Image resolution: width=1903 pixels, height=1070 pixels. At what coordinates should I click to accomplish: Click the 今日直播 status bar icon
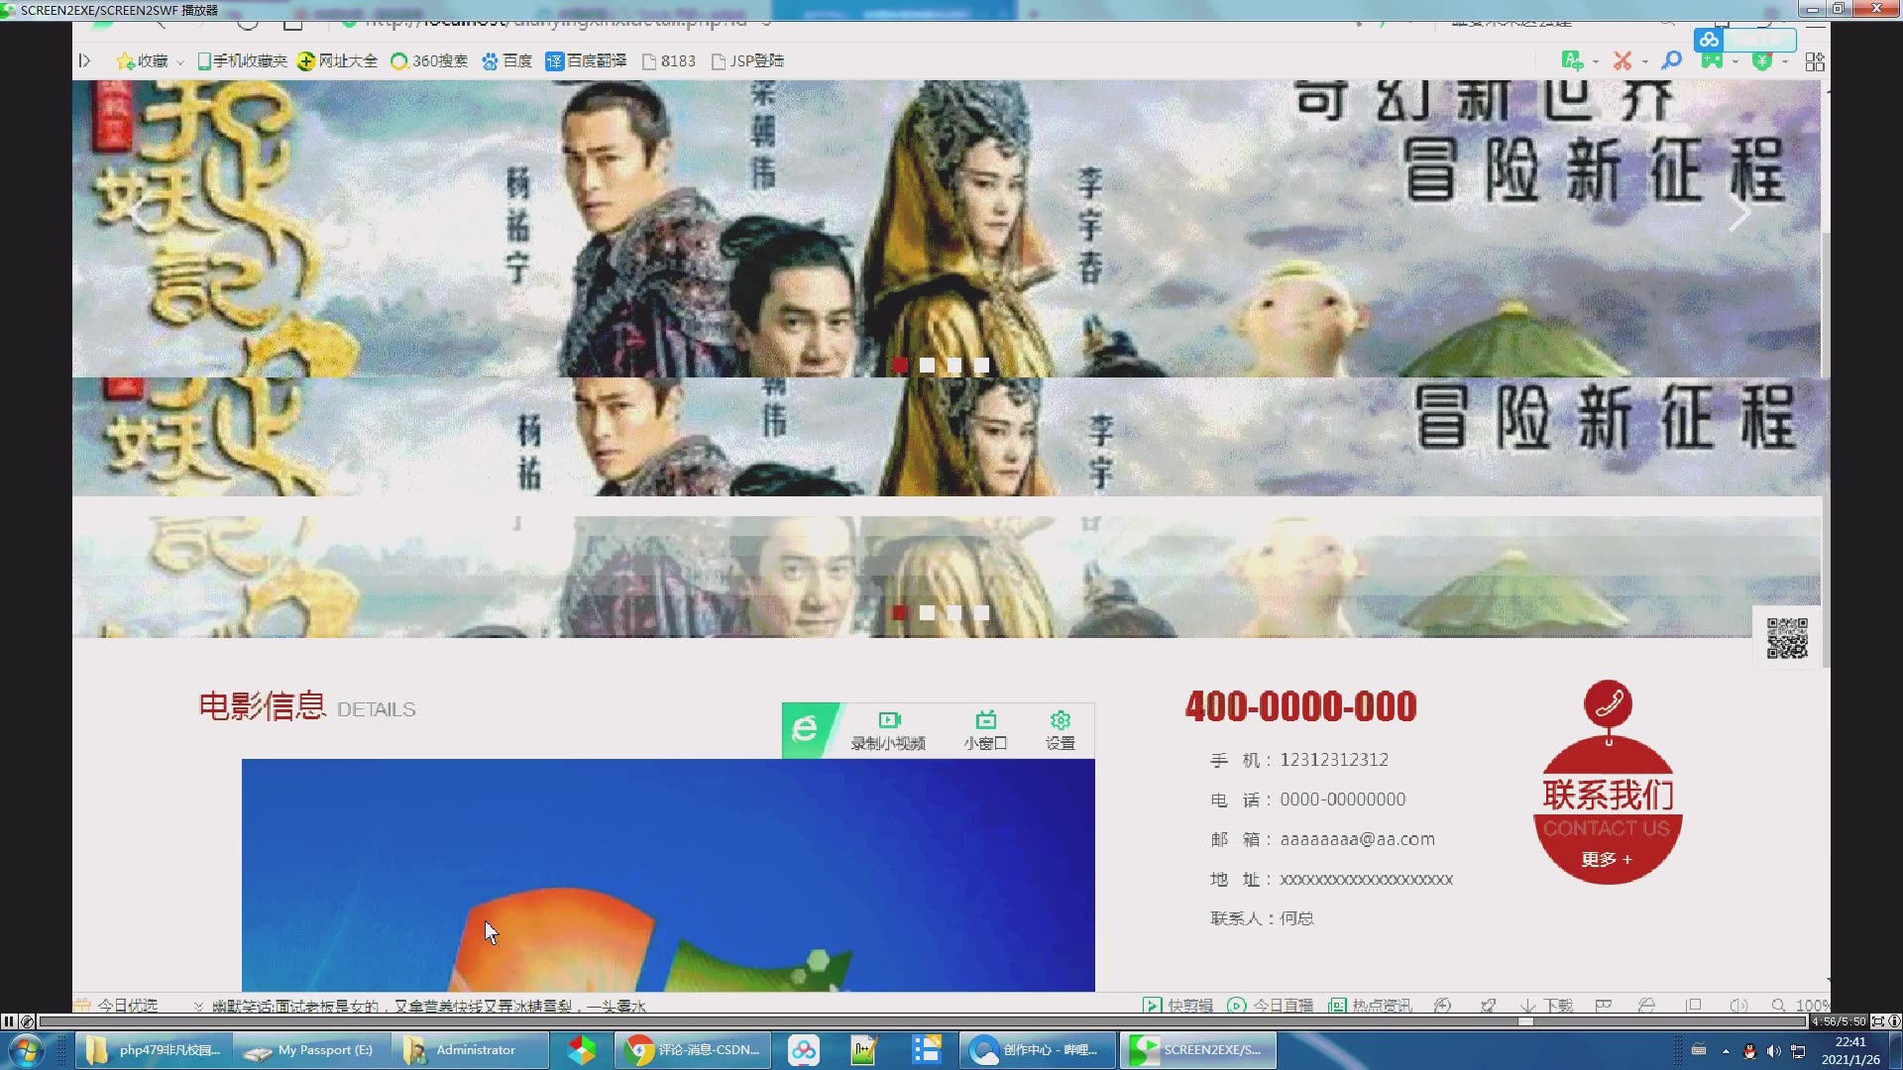1270,1005
